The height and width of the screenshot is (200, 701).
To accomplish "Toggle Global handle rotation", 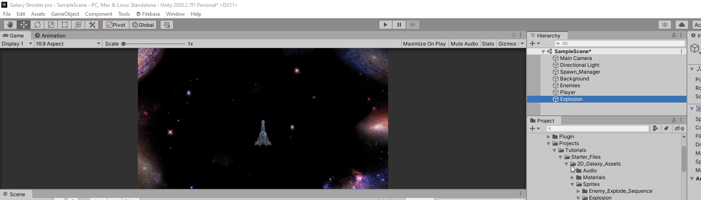I will [143, 25].
